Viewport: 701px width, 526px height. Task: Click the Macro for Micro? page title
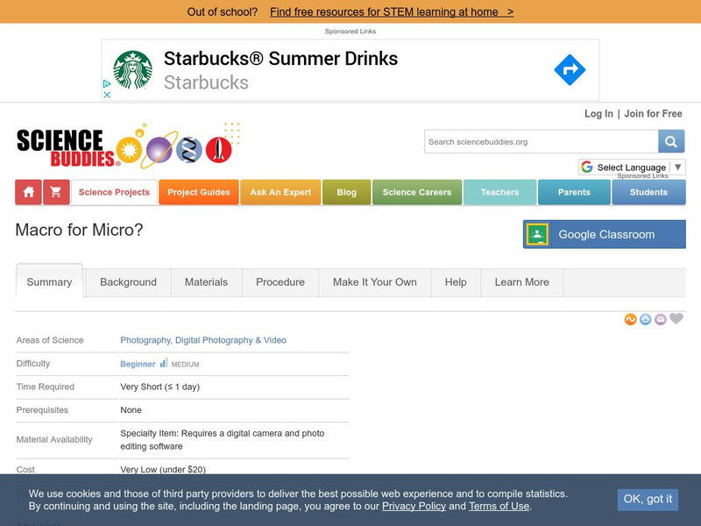(79, 230)
